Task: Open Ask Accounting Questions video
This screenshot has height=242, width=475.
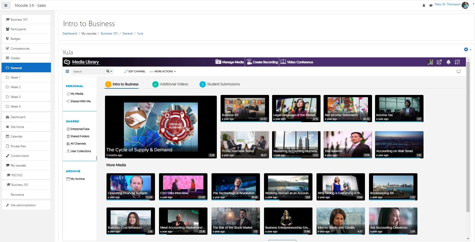Action: point(393,221)
